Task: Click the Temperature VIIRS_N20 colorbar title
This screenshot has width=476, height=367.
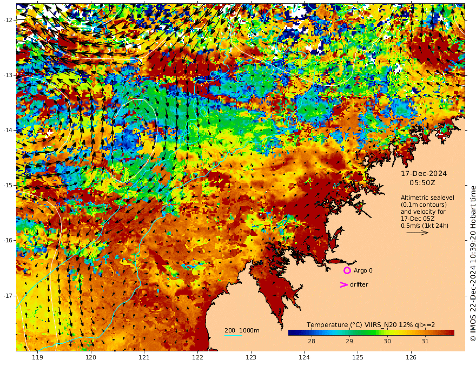Action: [371, 325]
